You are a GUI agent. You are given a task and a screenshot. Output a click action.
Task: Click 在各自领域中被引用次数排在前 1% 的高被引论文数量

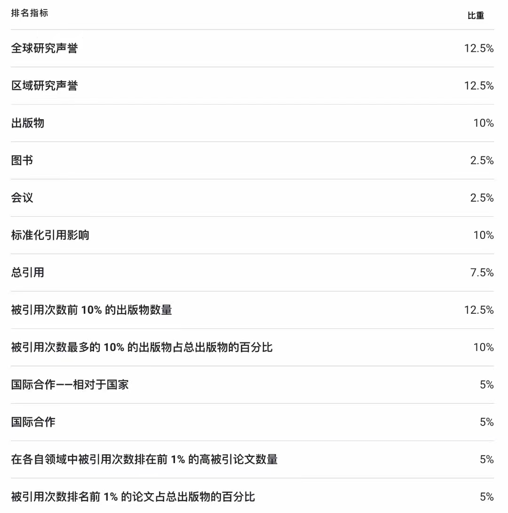click(144, 459)
